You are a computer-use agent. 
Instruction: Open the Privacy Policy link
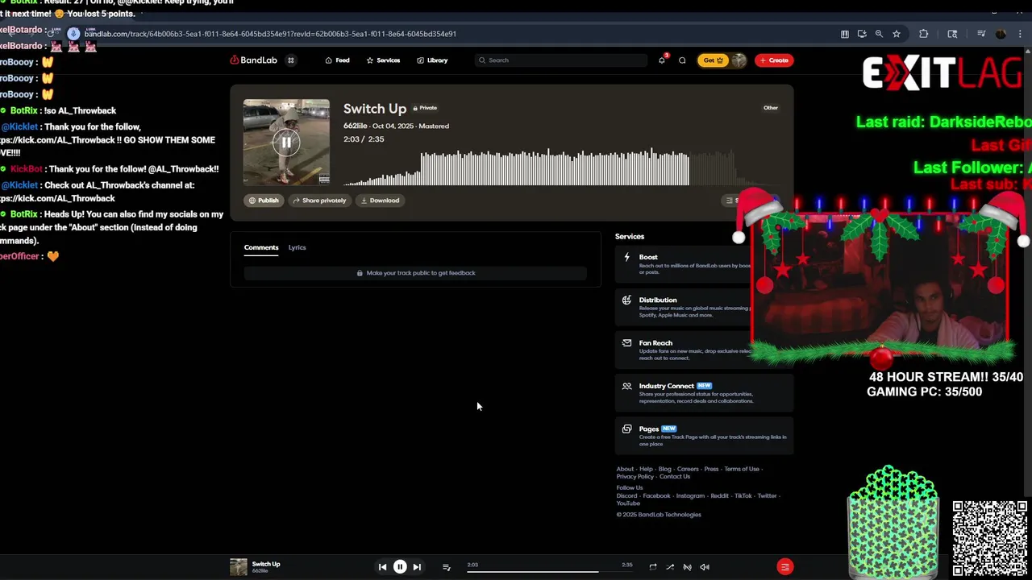pos(635,477)
